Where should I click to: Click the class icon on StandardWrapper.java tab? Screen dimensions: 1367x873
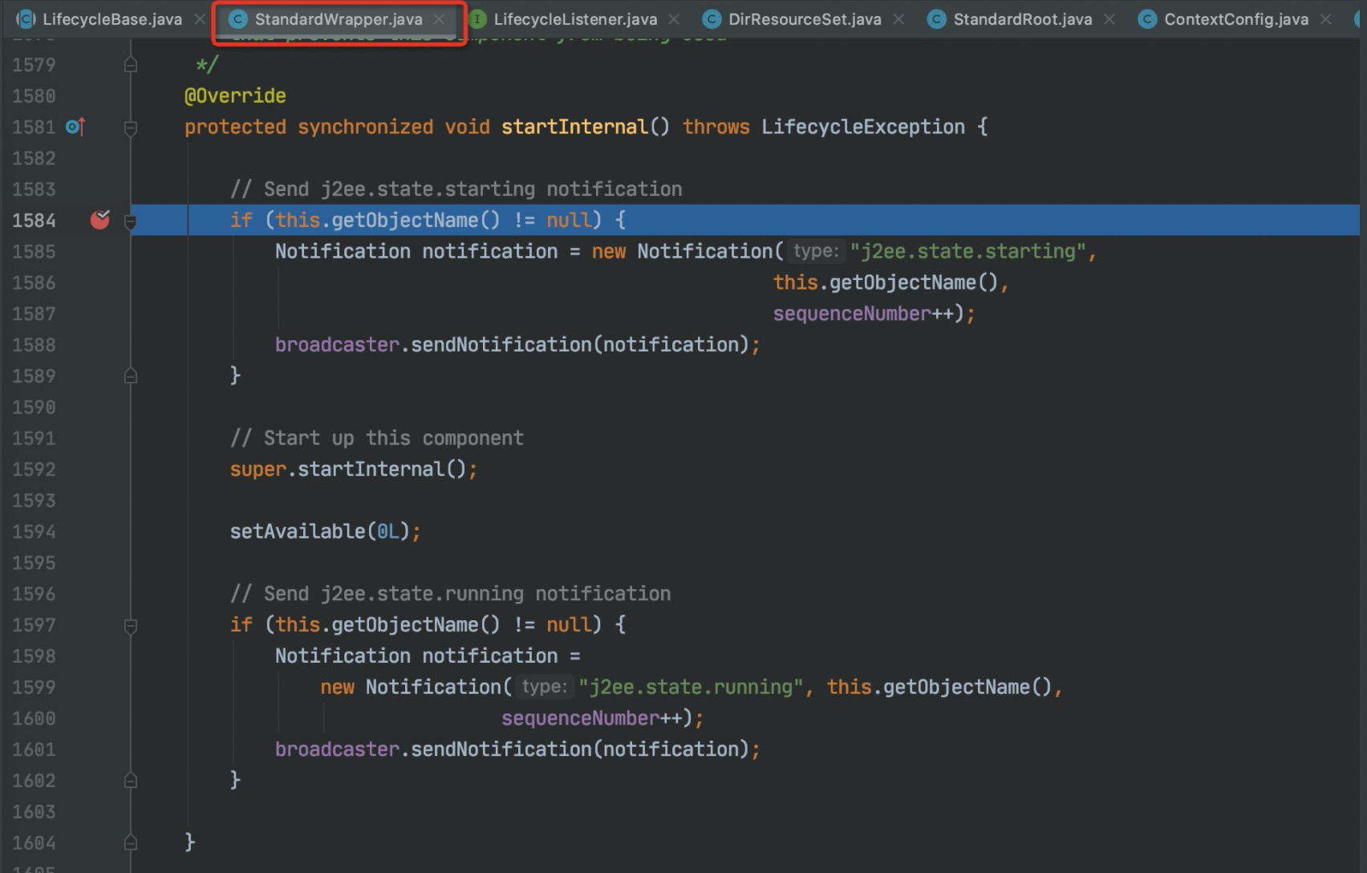click(238, 19)
